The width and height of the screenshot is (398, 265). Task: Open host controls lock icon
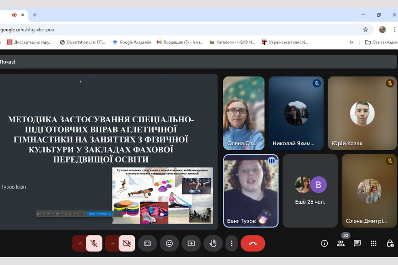(390, 243)
